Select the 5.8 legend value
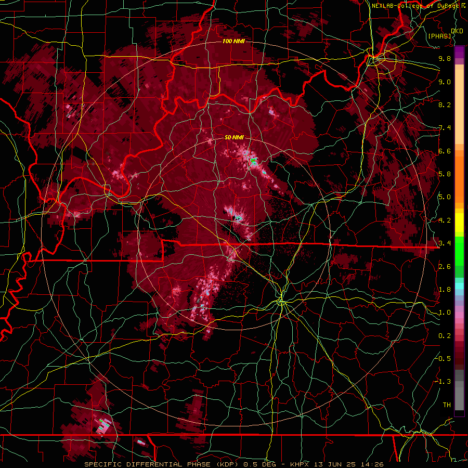The width and height of the screenshot is (468, 468). click(445, 174)
